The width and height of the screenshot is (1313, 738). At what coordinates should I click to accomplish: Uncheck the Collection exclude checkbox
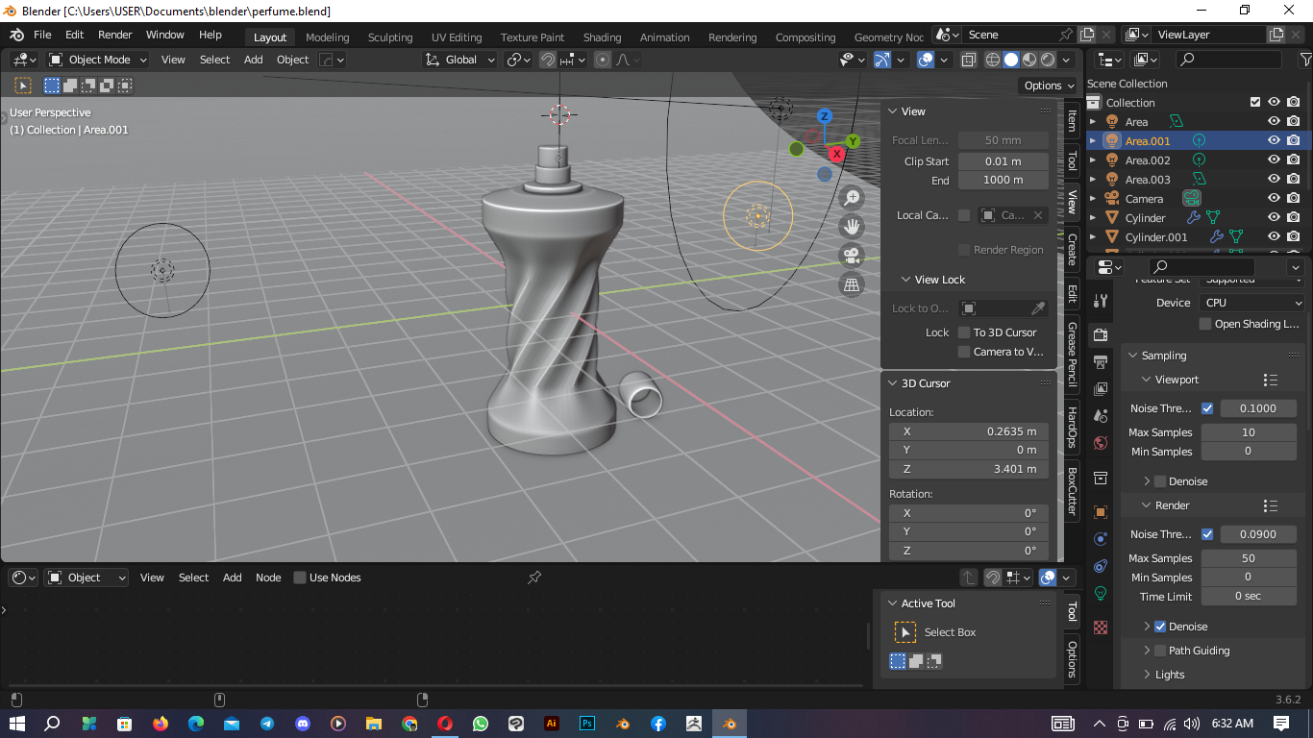point(1254,103)
